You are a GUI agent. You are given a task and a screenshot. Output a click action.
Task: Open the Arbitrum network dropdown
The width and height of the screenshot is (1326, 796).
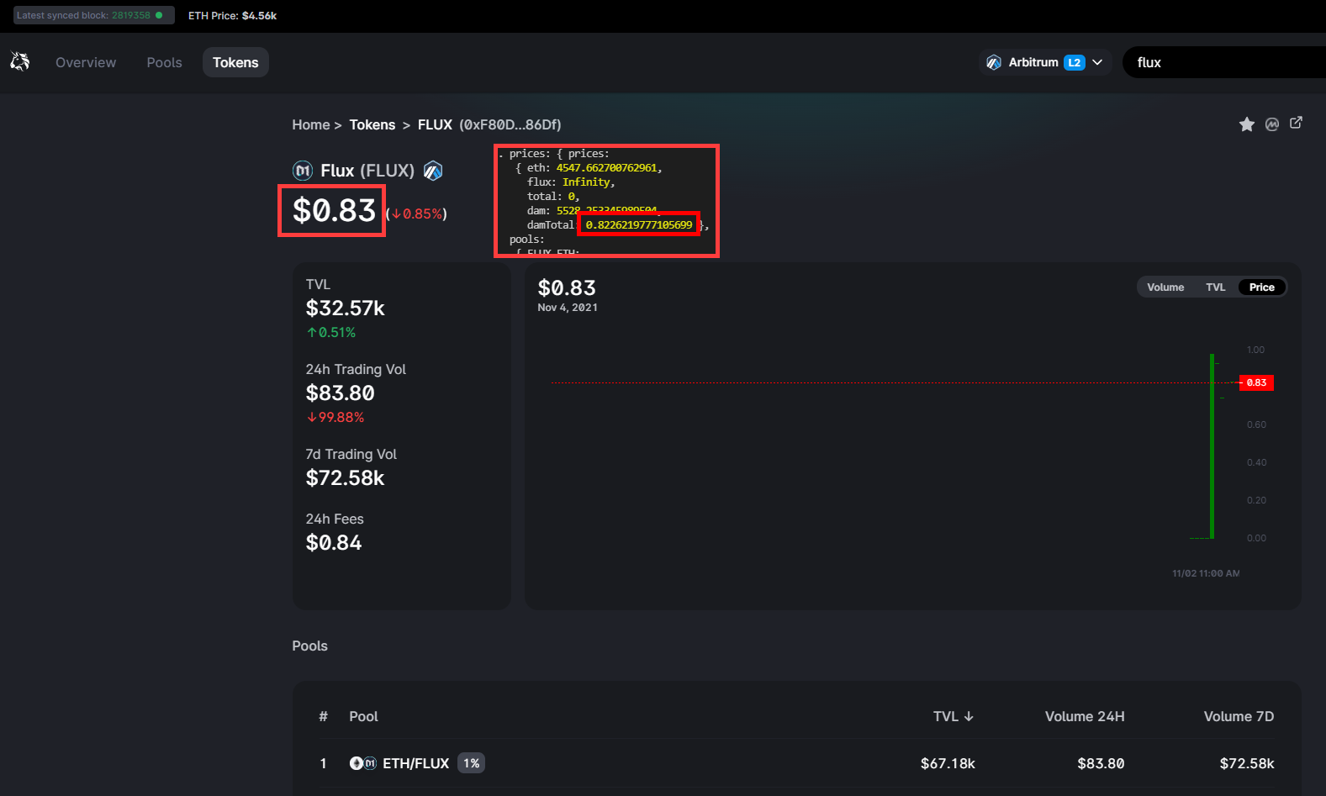coord(1045,62)
